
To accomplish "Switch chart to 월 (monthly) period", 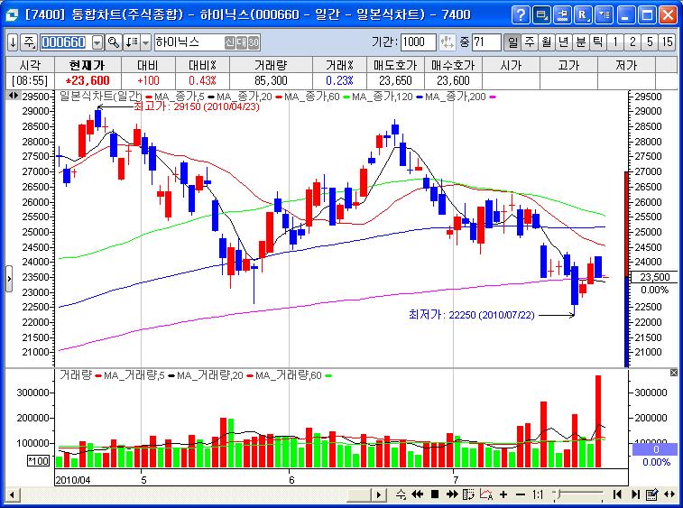I will 546,42.
